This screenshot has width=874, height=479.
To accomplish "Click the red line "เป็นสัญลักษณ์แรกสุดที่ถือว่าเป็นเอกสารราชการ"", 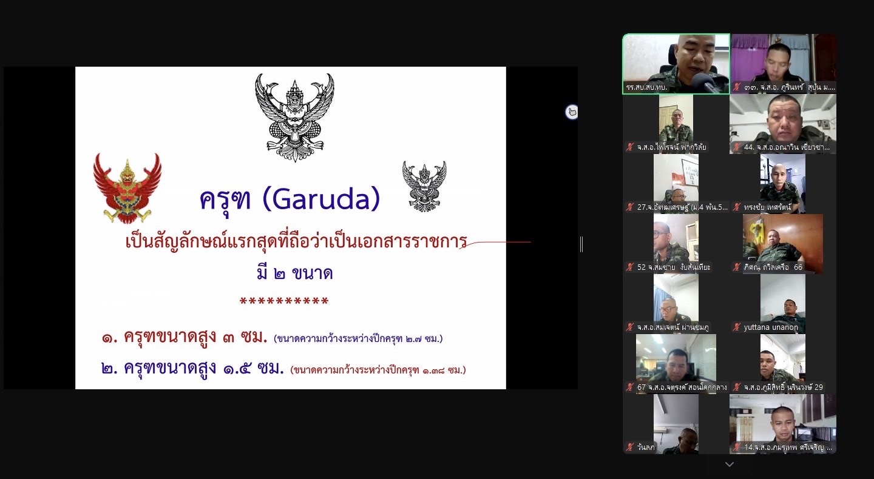I will (x=296, y=241).
